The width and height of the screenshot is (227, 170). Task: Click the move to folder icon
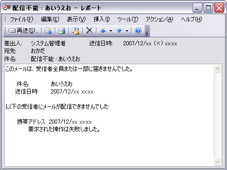(76, 31)
